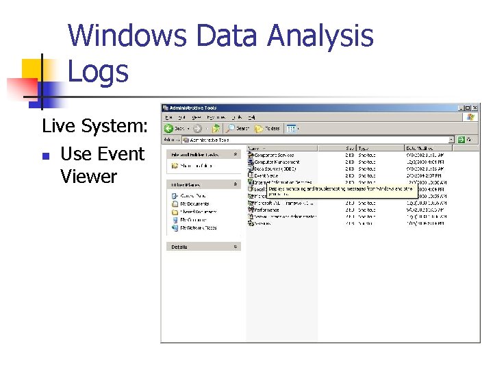Open the Control Panel link
This screenshot has height=370, width=493.
(193, 196)
